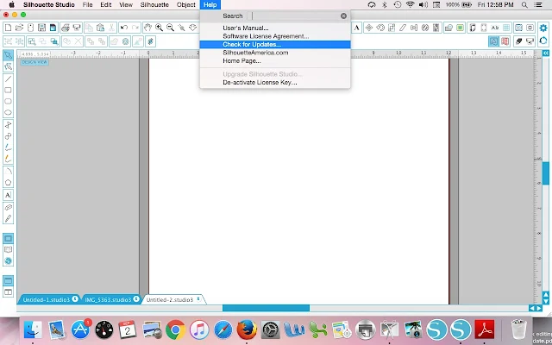Click the Zoom In magnifier icon

click(159, 28)
